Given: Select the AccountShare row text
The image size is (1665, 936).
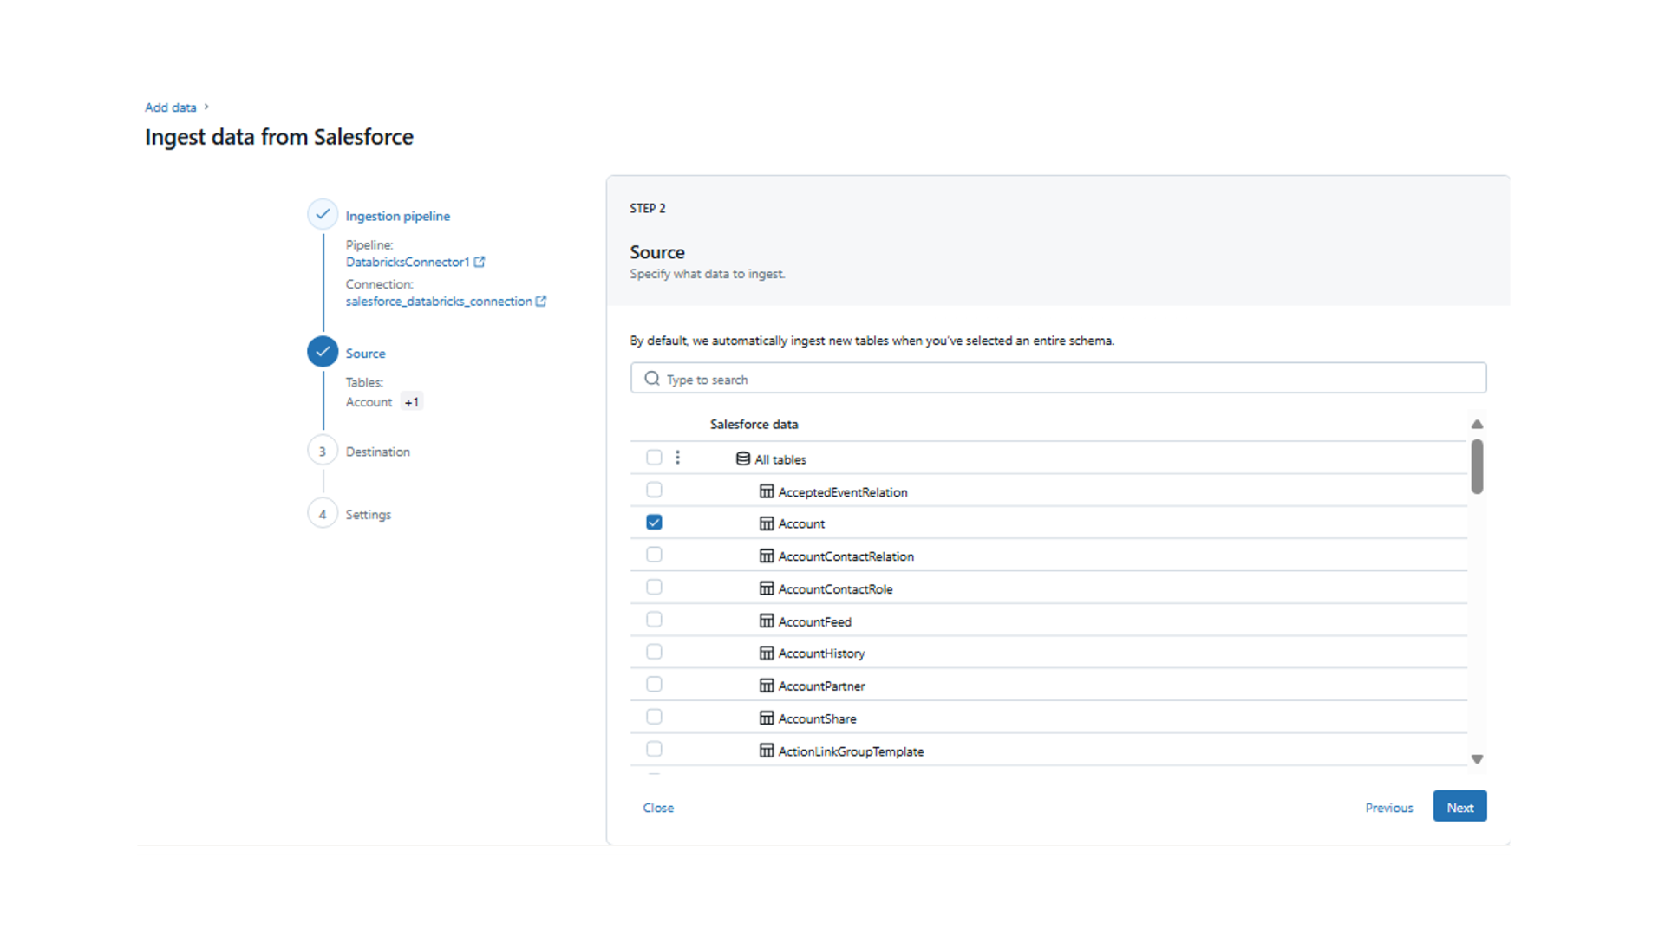Looking at the screenshot, I should coord(817,718).
